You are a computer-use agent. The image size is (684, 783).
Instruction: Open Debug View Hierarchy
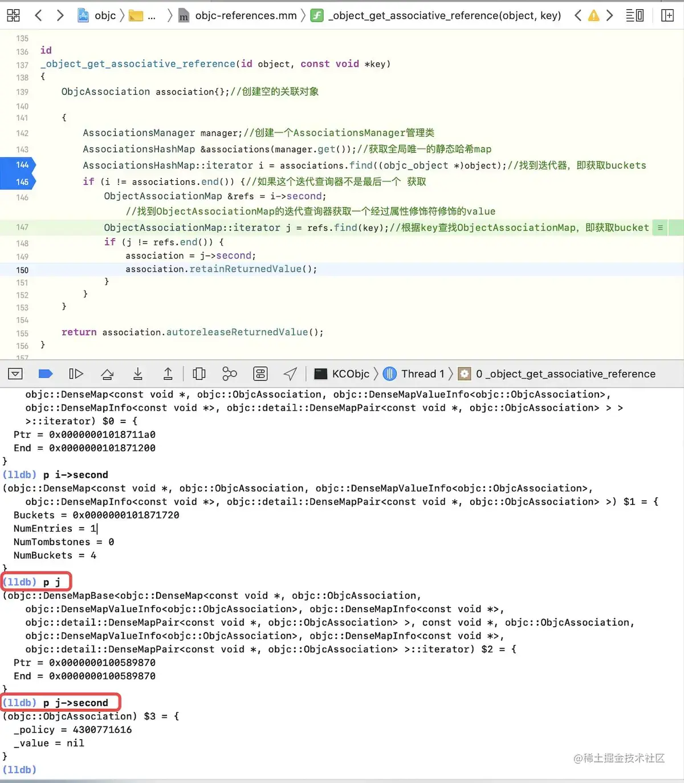click(199, 374)
